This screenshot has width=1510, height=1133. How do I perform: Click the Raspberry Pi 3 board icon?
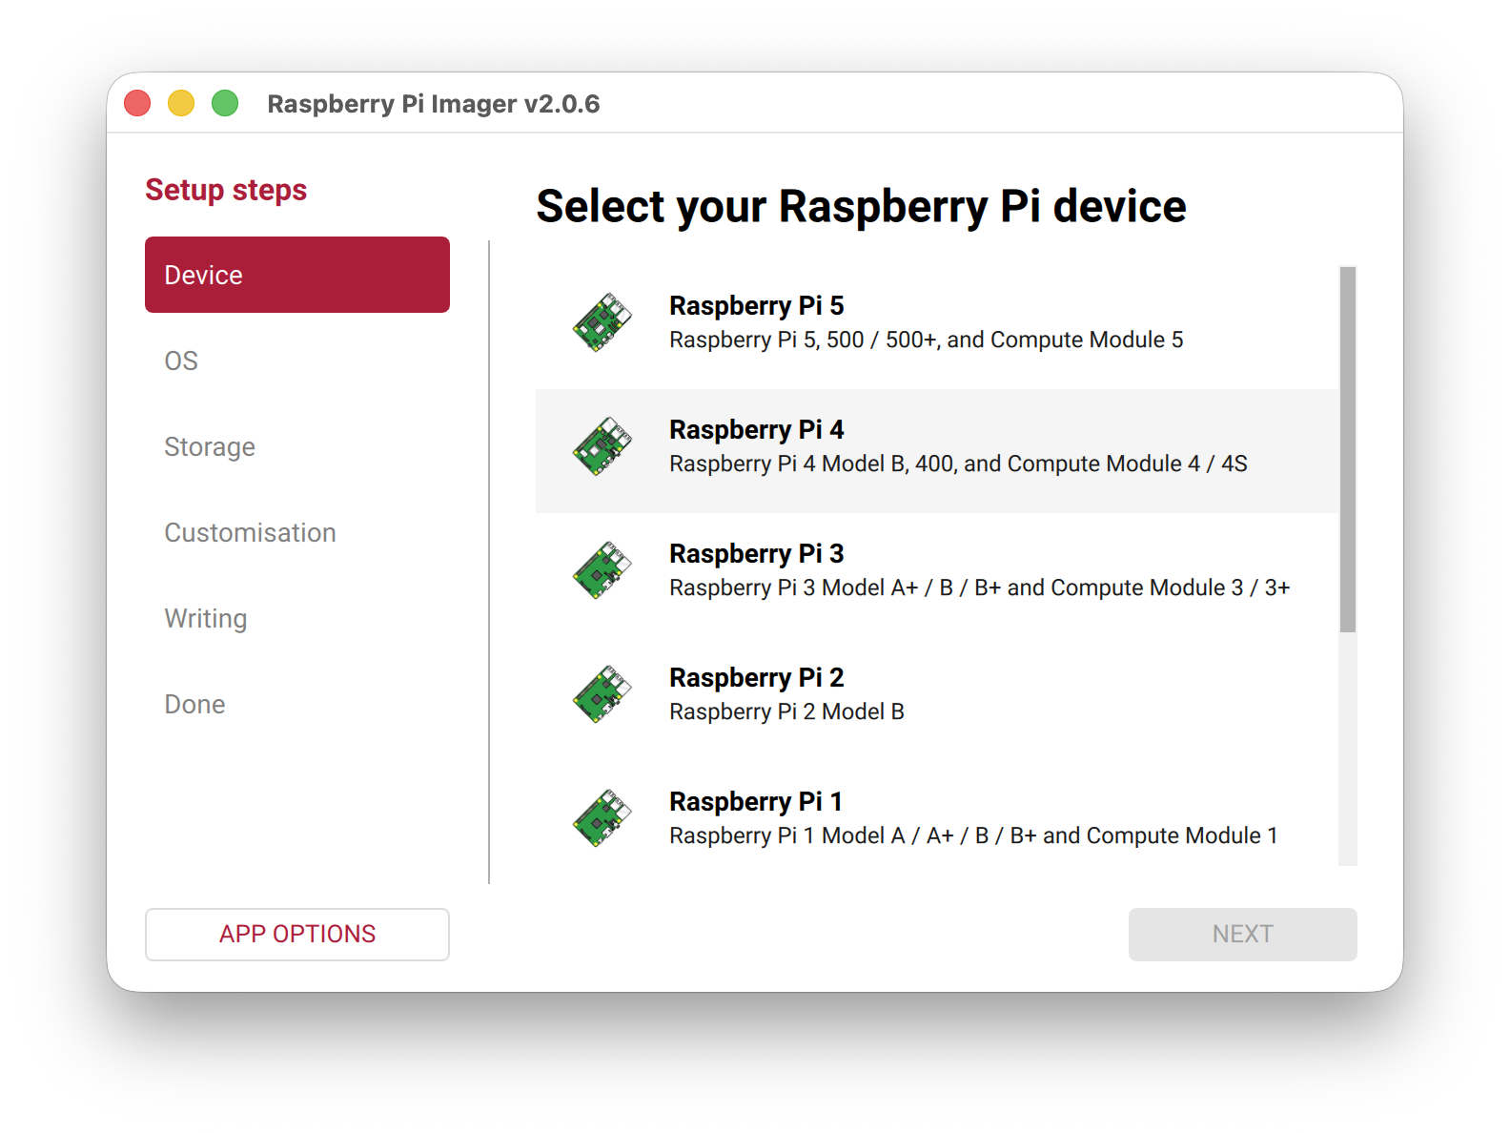click(602, 570)
